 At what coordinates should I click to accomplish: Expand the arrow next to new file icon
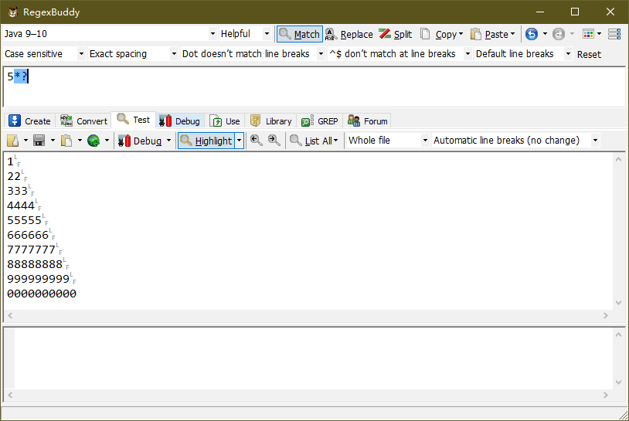coord(25,141)
